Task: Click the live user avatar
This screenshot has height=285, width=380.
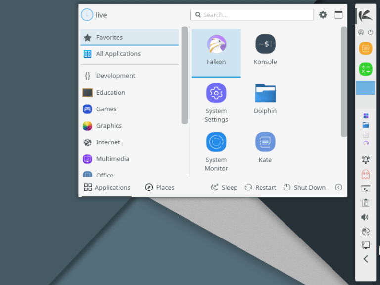Action: click(87, 15)
